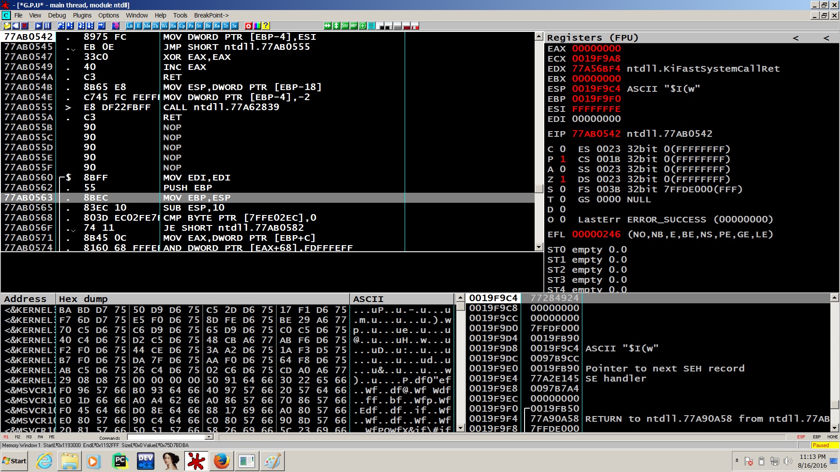Image resolution: width=840 pixels, height=472 pixels.
Task: Switch to memory window M2
Action: (x=17, y=437)
